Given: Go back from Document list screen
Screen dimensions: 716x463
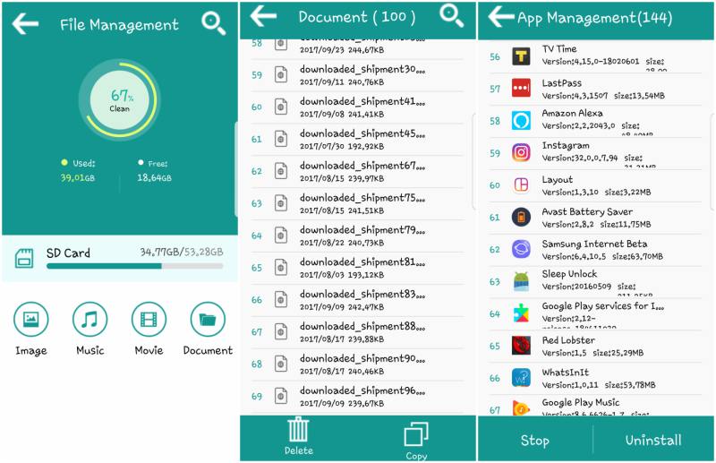Looking at the screenshot, I should pyautogui.click(x=263, y=16).
